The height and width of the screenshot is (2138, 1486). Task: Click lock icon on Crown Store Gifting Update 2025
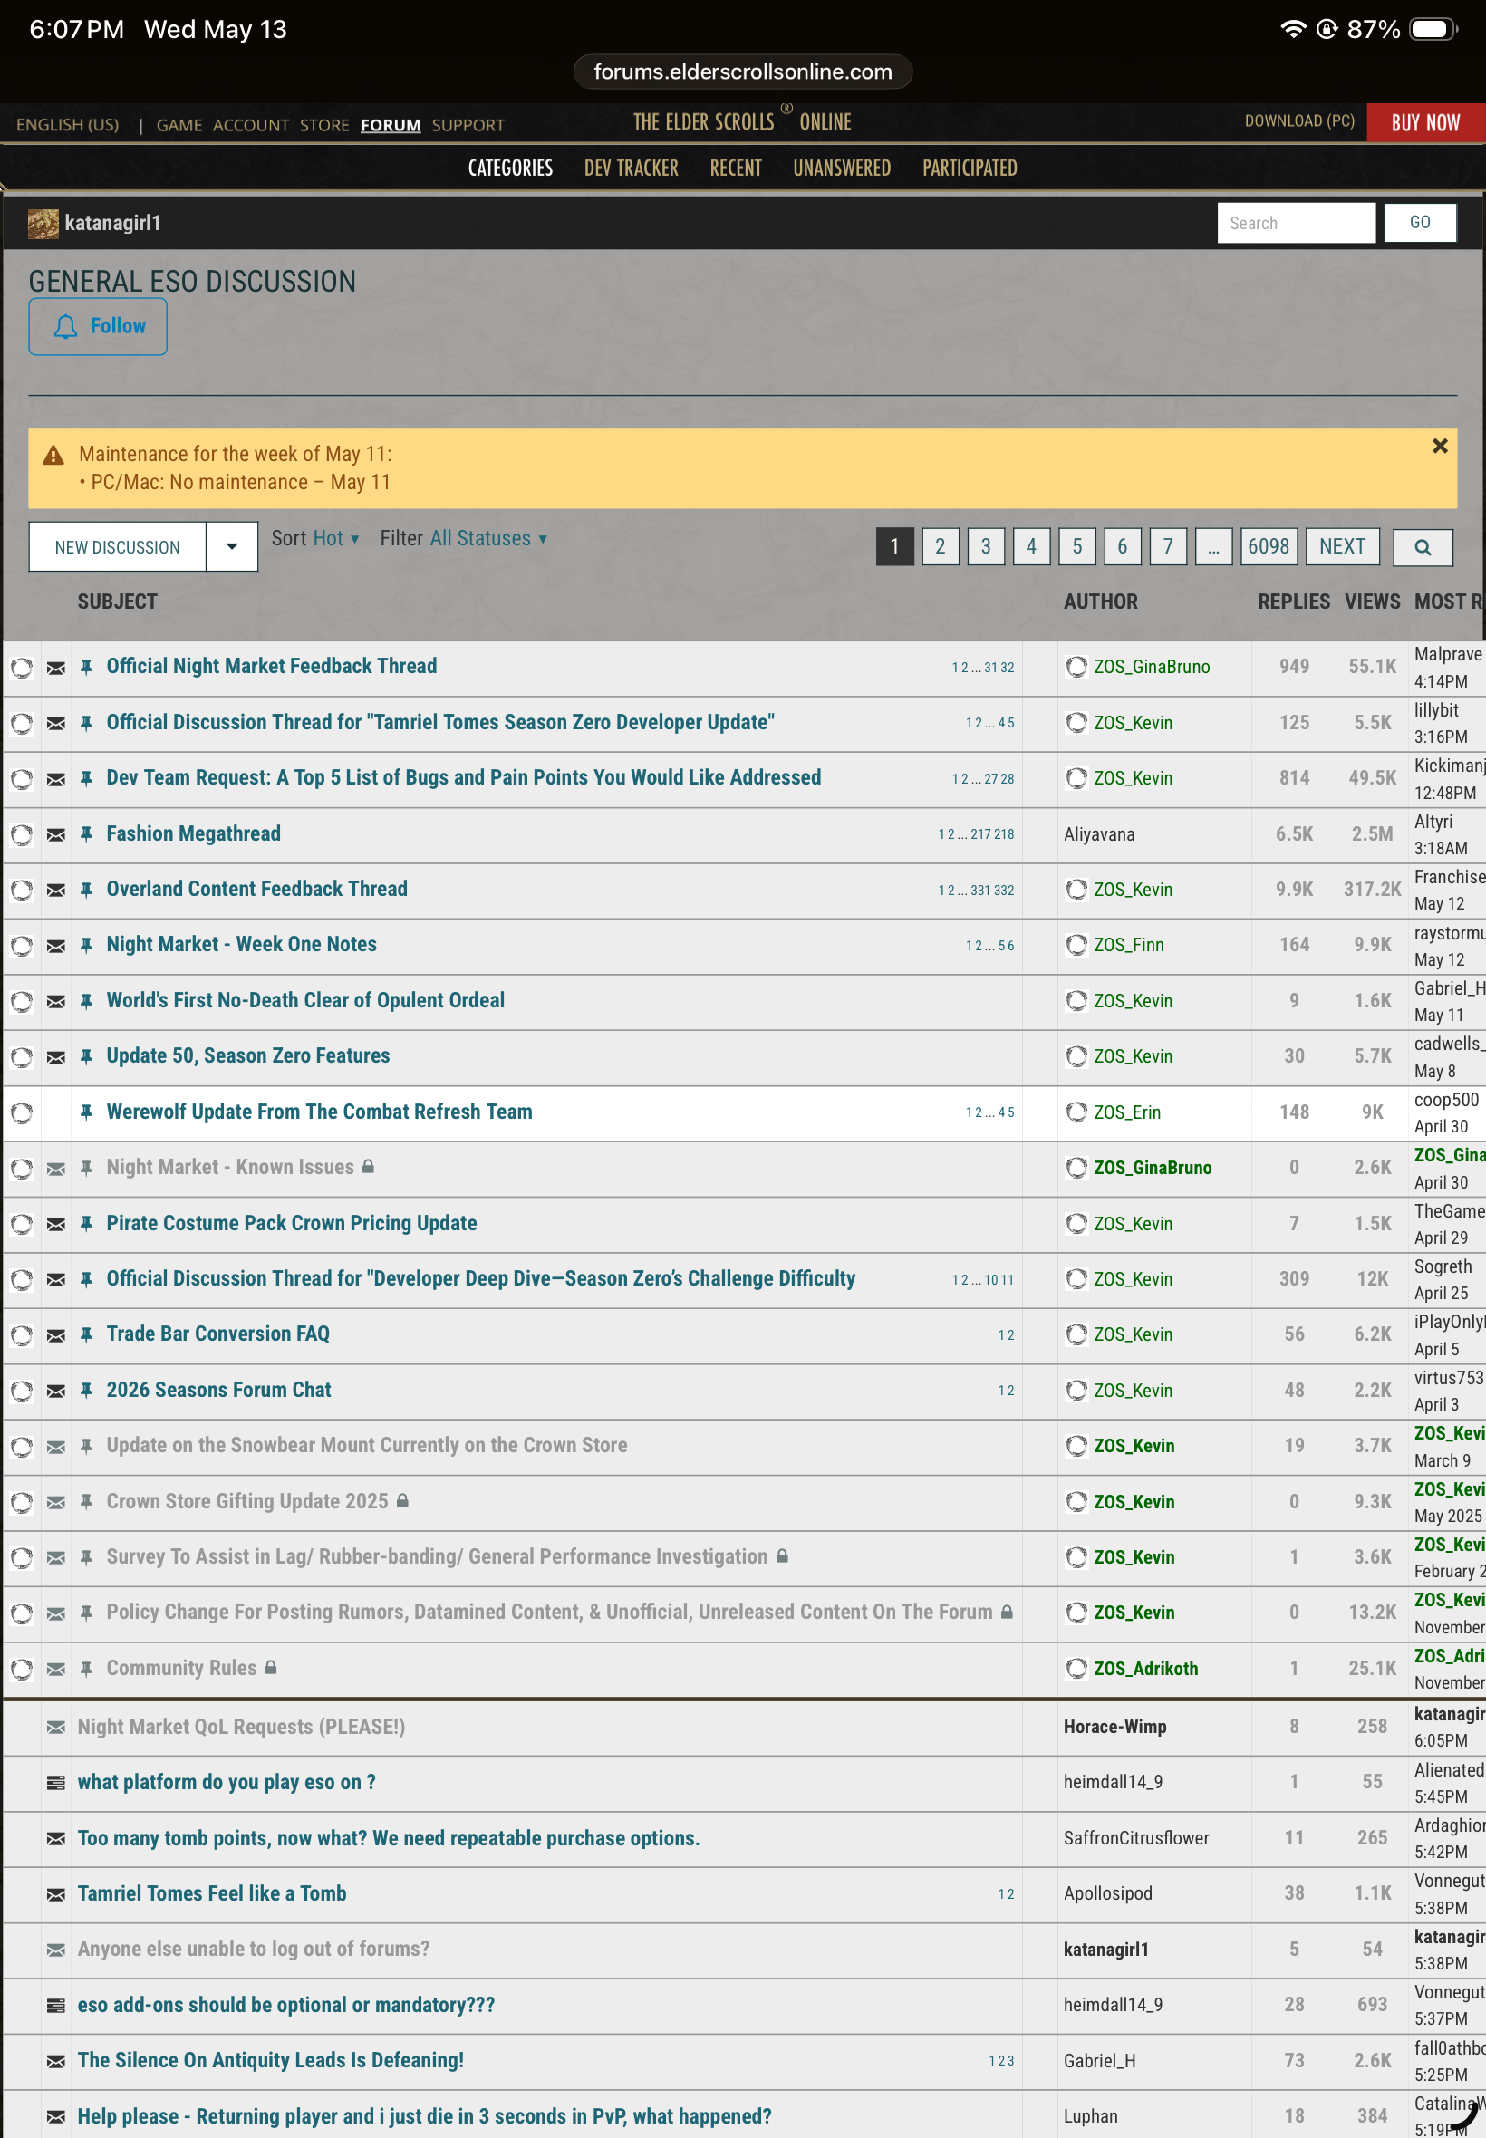[402, 1500]
